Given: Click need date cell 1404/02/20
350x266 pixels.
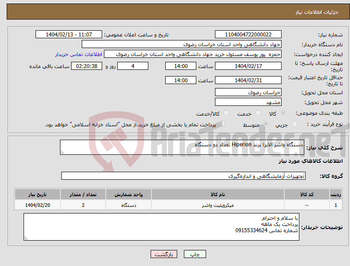Looking at the screenshot, I should point(37,205).
